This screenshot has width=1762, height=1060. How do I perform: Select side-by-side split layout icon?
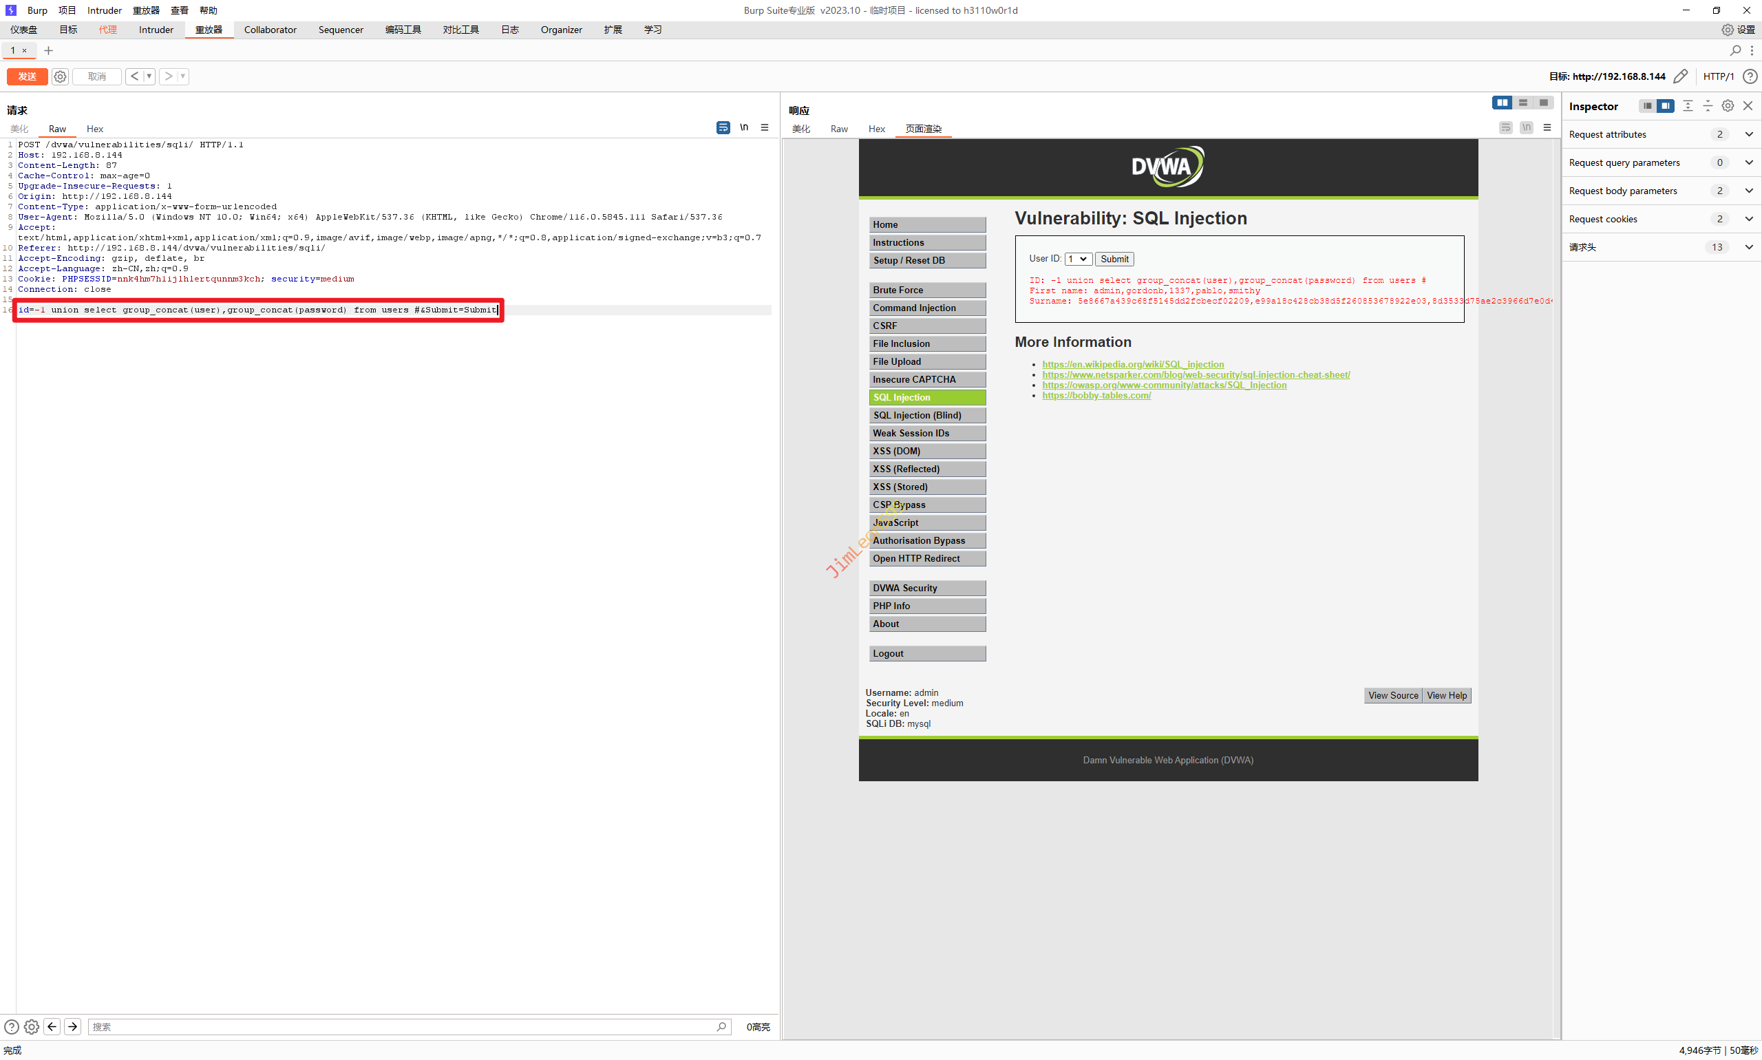(x=1502, y=103)
